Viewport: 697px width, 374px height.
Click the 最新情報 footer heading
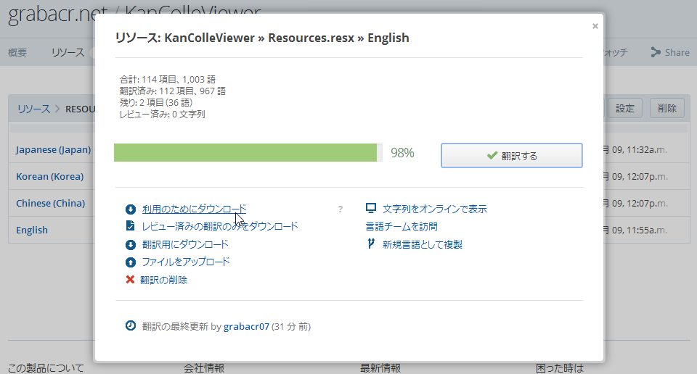pos(380,367)
